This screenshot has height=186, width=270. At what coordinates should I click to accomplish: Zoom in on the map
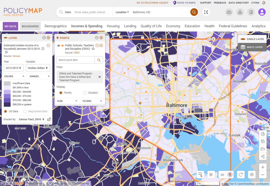tap(263, 167)
